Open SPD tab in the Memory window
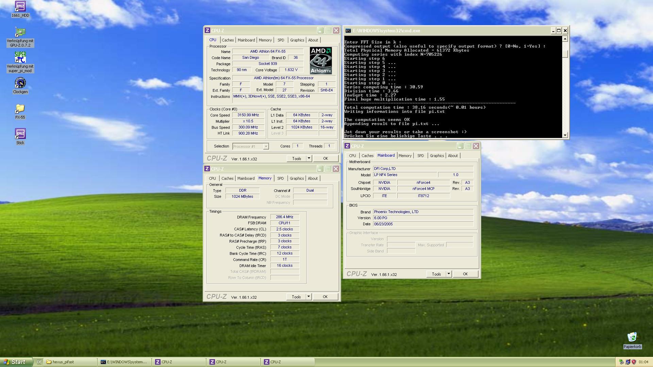The width and height of the screenshot is (653, 367). click(x=280, y=178)
